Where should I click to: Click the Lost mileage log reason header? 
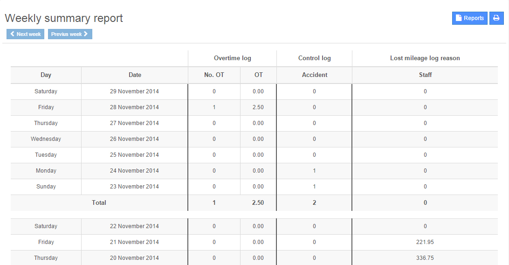click(425, 58)
